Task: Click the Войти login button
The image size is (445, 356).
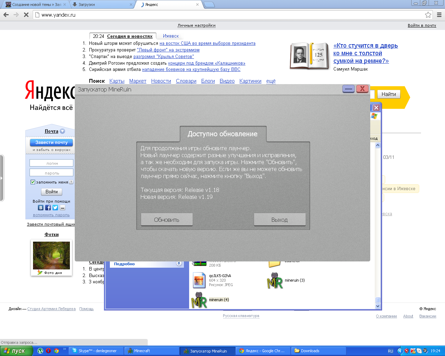Action: click(x=51, y=192)
